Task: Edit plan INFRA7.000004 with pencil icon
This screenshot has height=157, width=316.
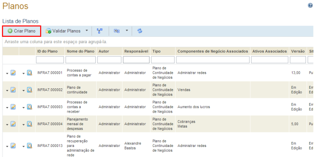Action: pyautogui.click(x=13, y=124)
